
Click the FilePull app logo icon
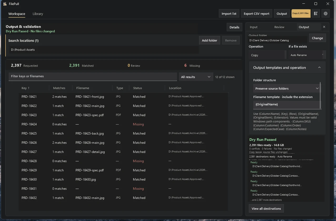coord(5,4)
